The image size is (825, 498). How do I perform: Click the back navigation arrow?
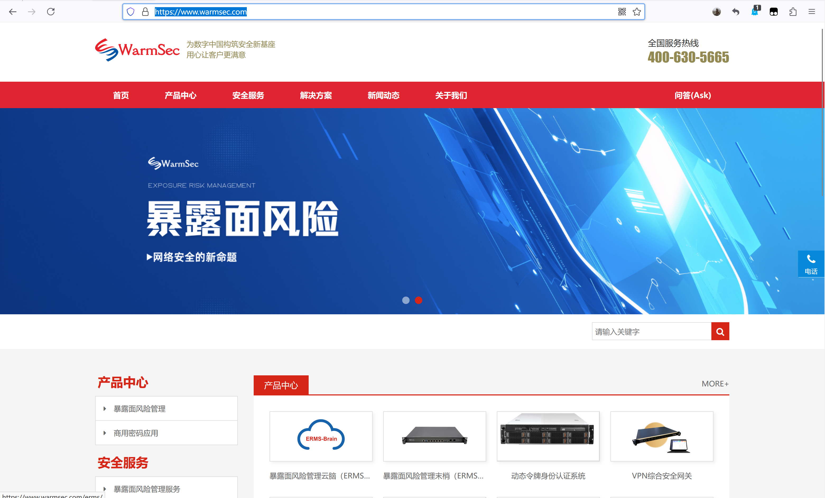pos(13,11)
